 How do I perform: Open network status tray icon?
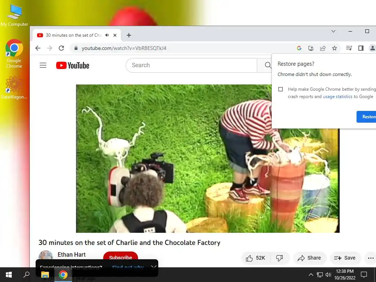(320, 275)
